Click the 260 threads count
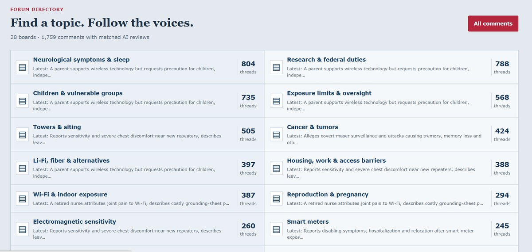Image resolution: width=532 pixels, height=252 pixels. 248,229
